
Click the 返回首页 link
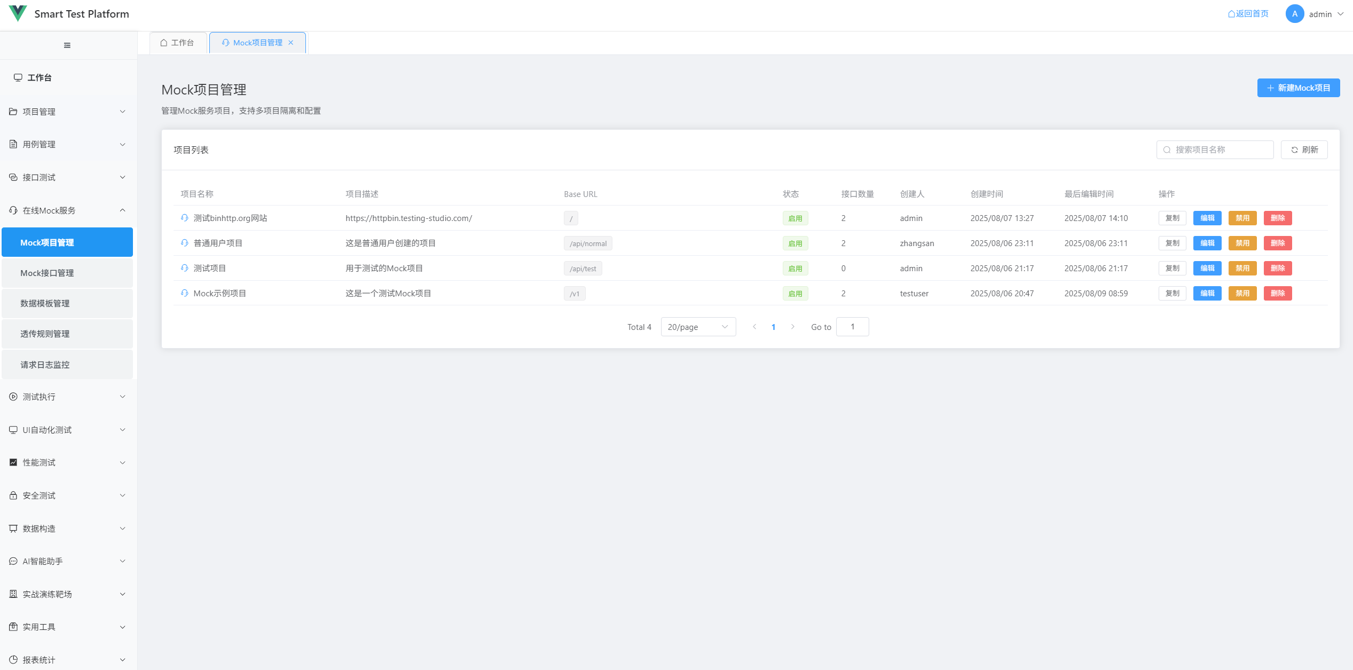[1248, 14]
